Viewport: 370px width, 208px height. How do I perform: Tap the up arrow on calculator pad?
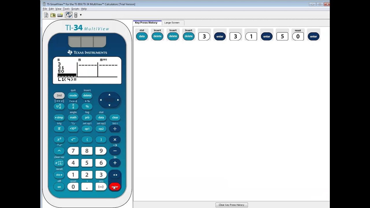pos(109,95)
